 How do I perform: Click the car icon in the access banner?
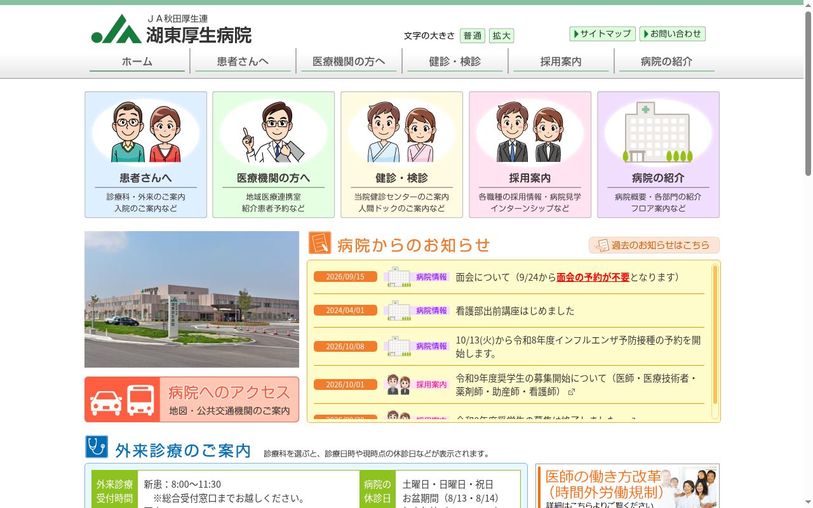(x=106, y=402)
